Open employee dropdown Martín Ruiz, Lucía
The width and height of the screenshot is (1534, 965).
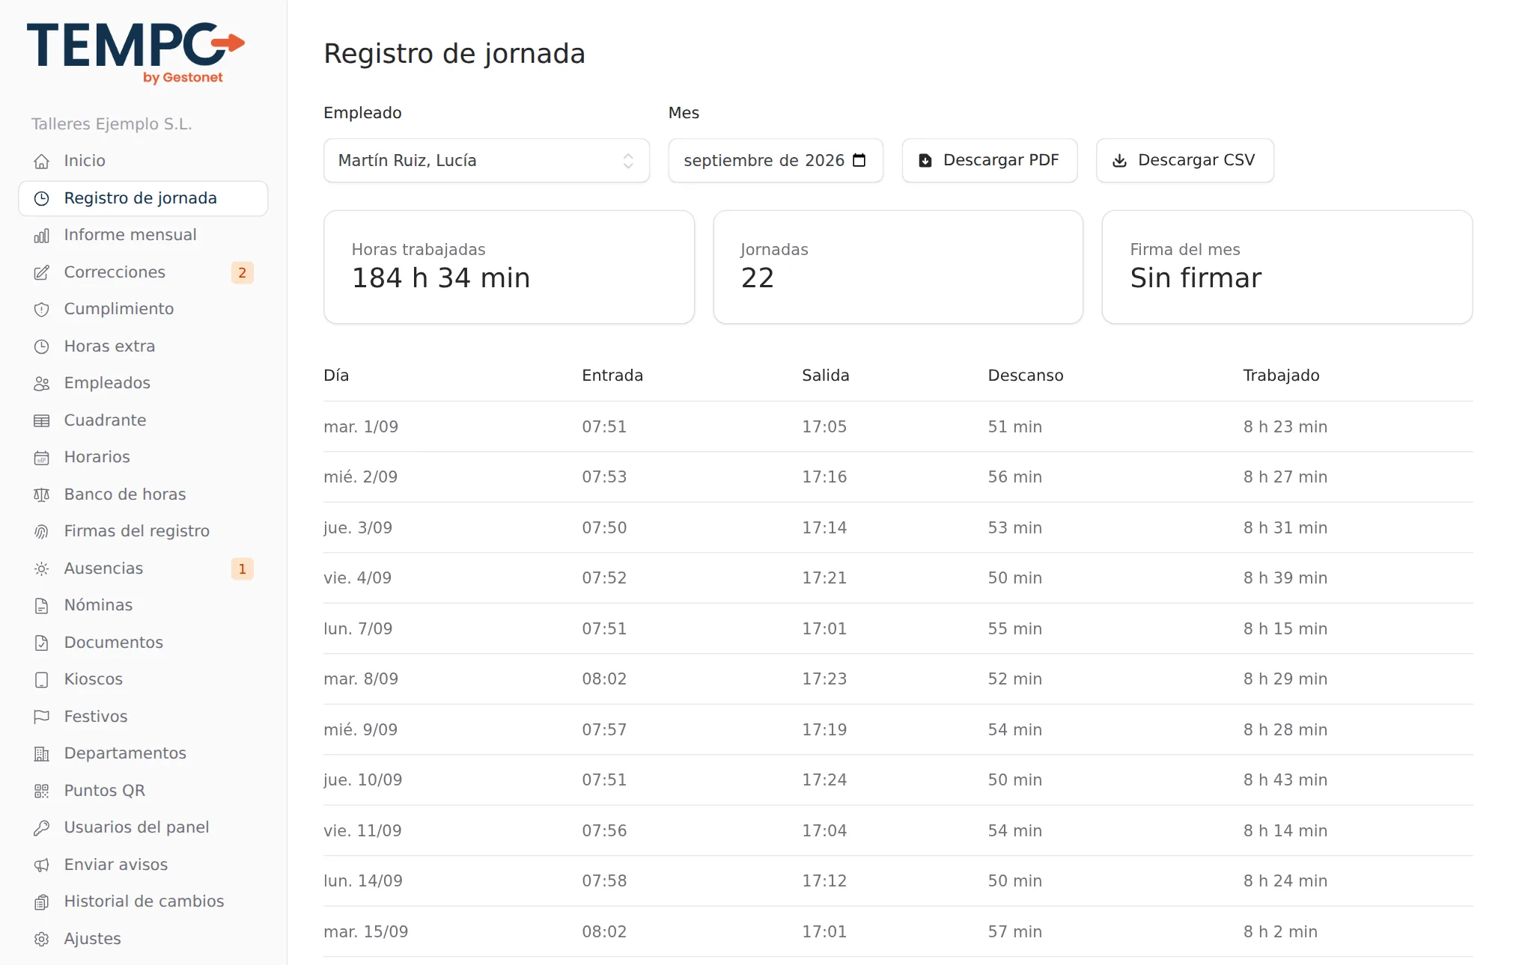pyautogui.click(x=487, y=160)
